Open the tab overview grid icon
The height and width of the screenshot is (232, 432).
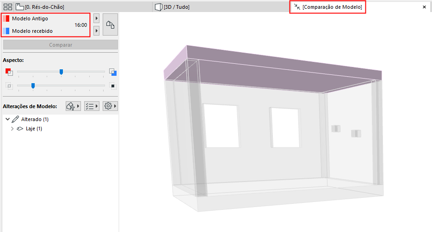pyautogui.click(x=8, y=7)
